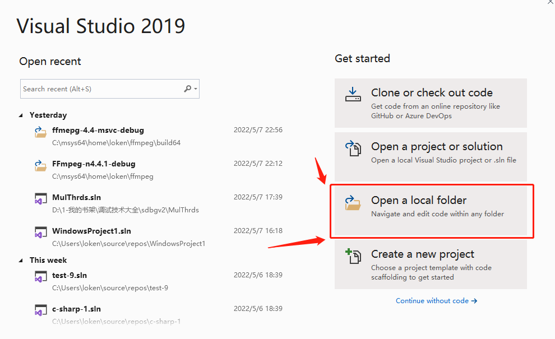This screenshot has width=555, height=339.
Task: Collapse the This week group
Action: click(21, 261)
